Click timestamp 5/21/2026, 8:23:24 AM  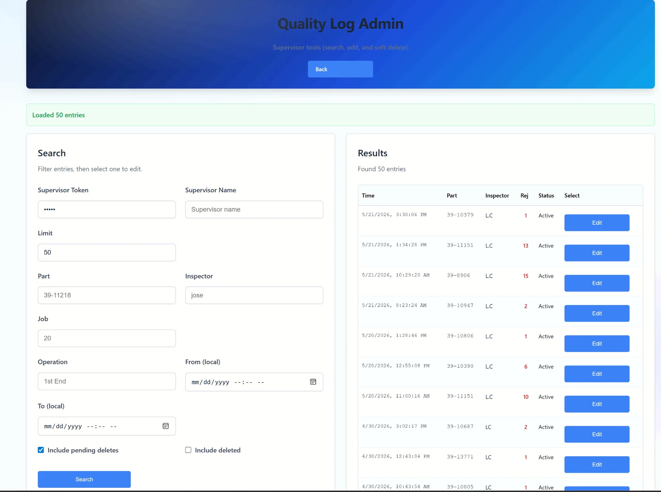pyautogui.click(x=394, y=305)
